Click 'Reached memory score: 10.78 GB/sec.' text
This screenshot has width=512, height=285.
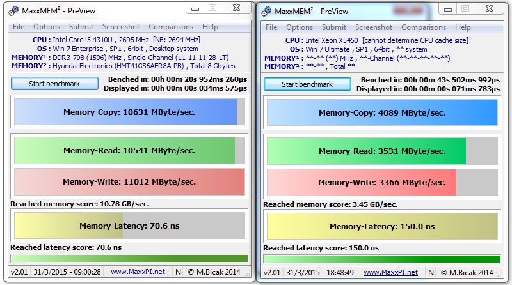[x=79, y=204]
